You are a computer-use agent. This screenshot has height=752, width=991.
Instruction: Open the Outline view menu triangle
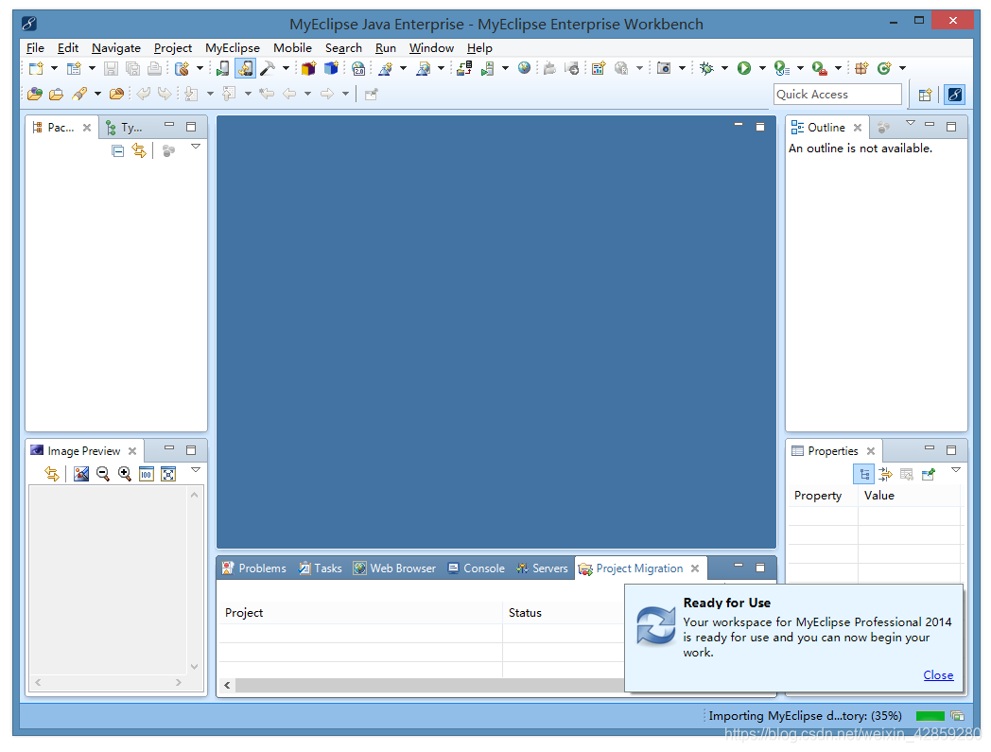tap(910, 122)
